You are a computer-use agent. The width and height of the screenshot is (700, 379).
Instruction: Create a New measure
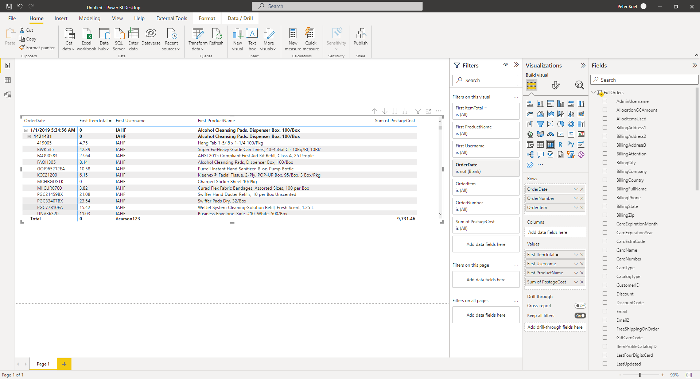click(293, 39)
